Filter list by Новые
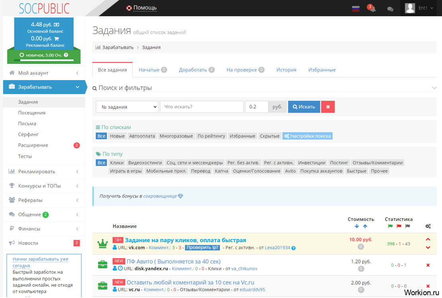This screenshot has width=442, height=298. pyautogui.click(x=117, y=136)
